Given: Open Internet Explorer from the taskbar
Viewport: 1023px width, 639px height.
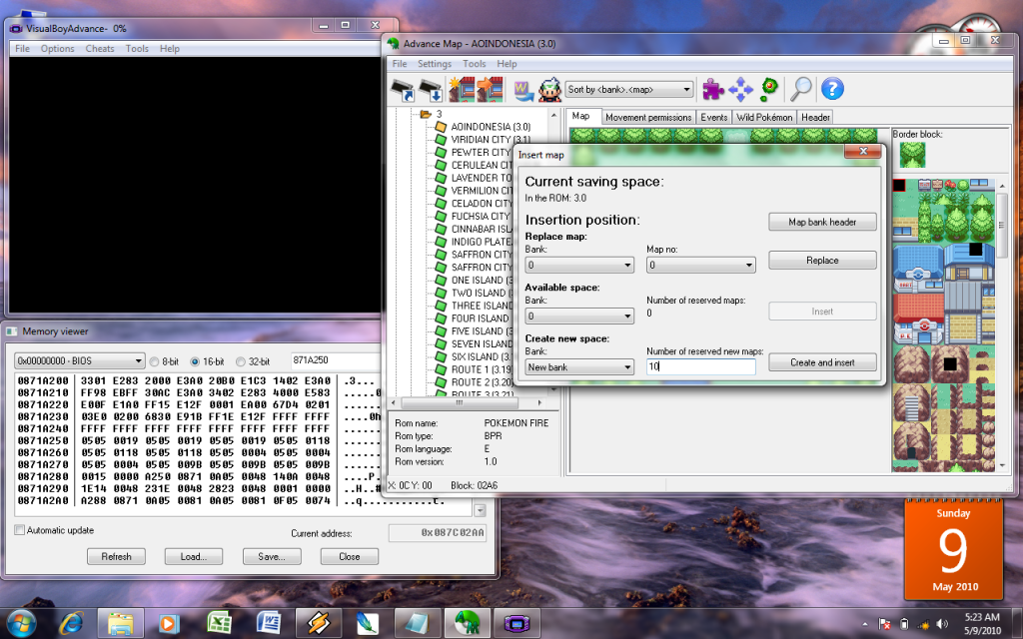Looking at the screenshot, I should tap(71, 623).
